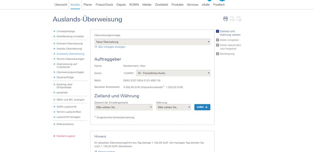
Task: Click Auslands-Überweisung page heading
Action: pyautogui.click(x=87, y=19)
